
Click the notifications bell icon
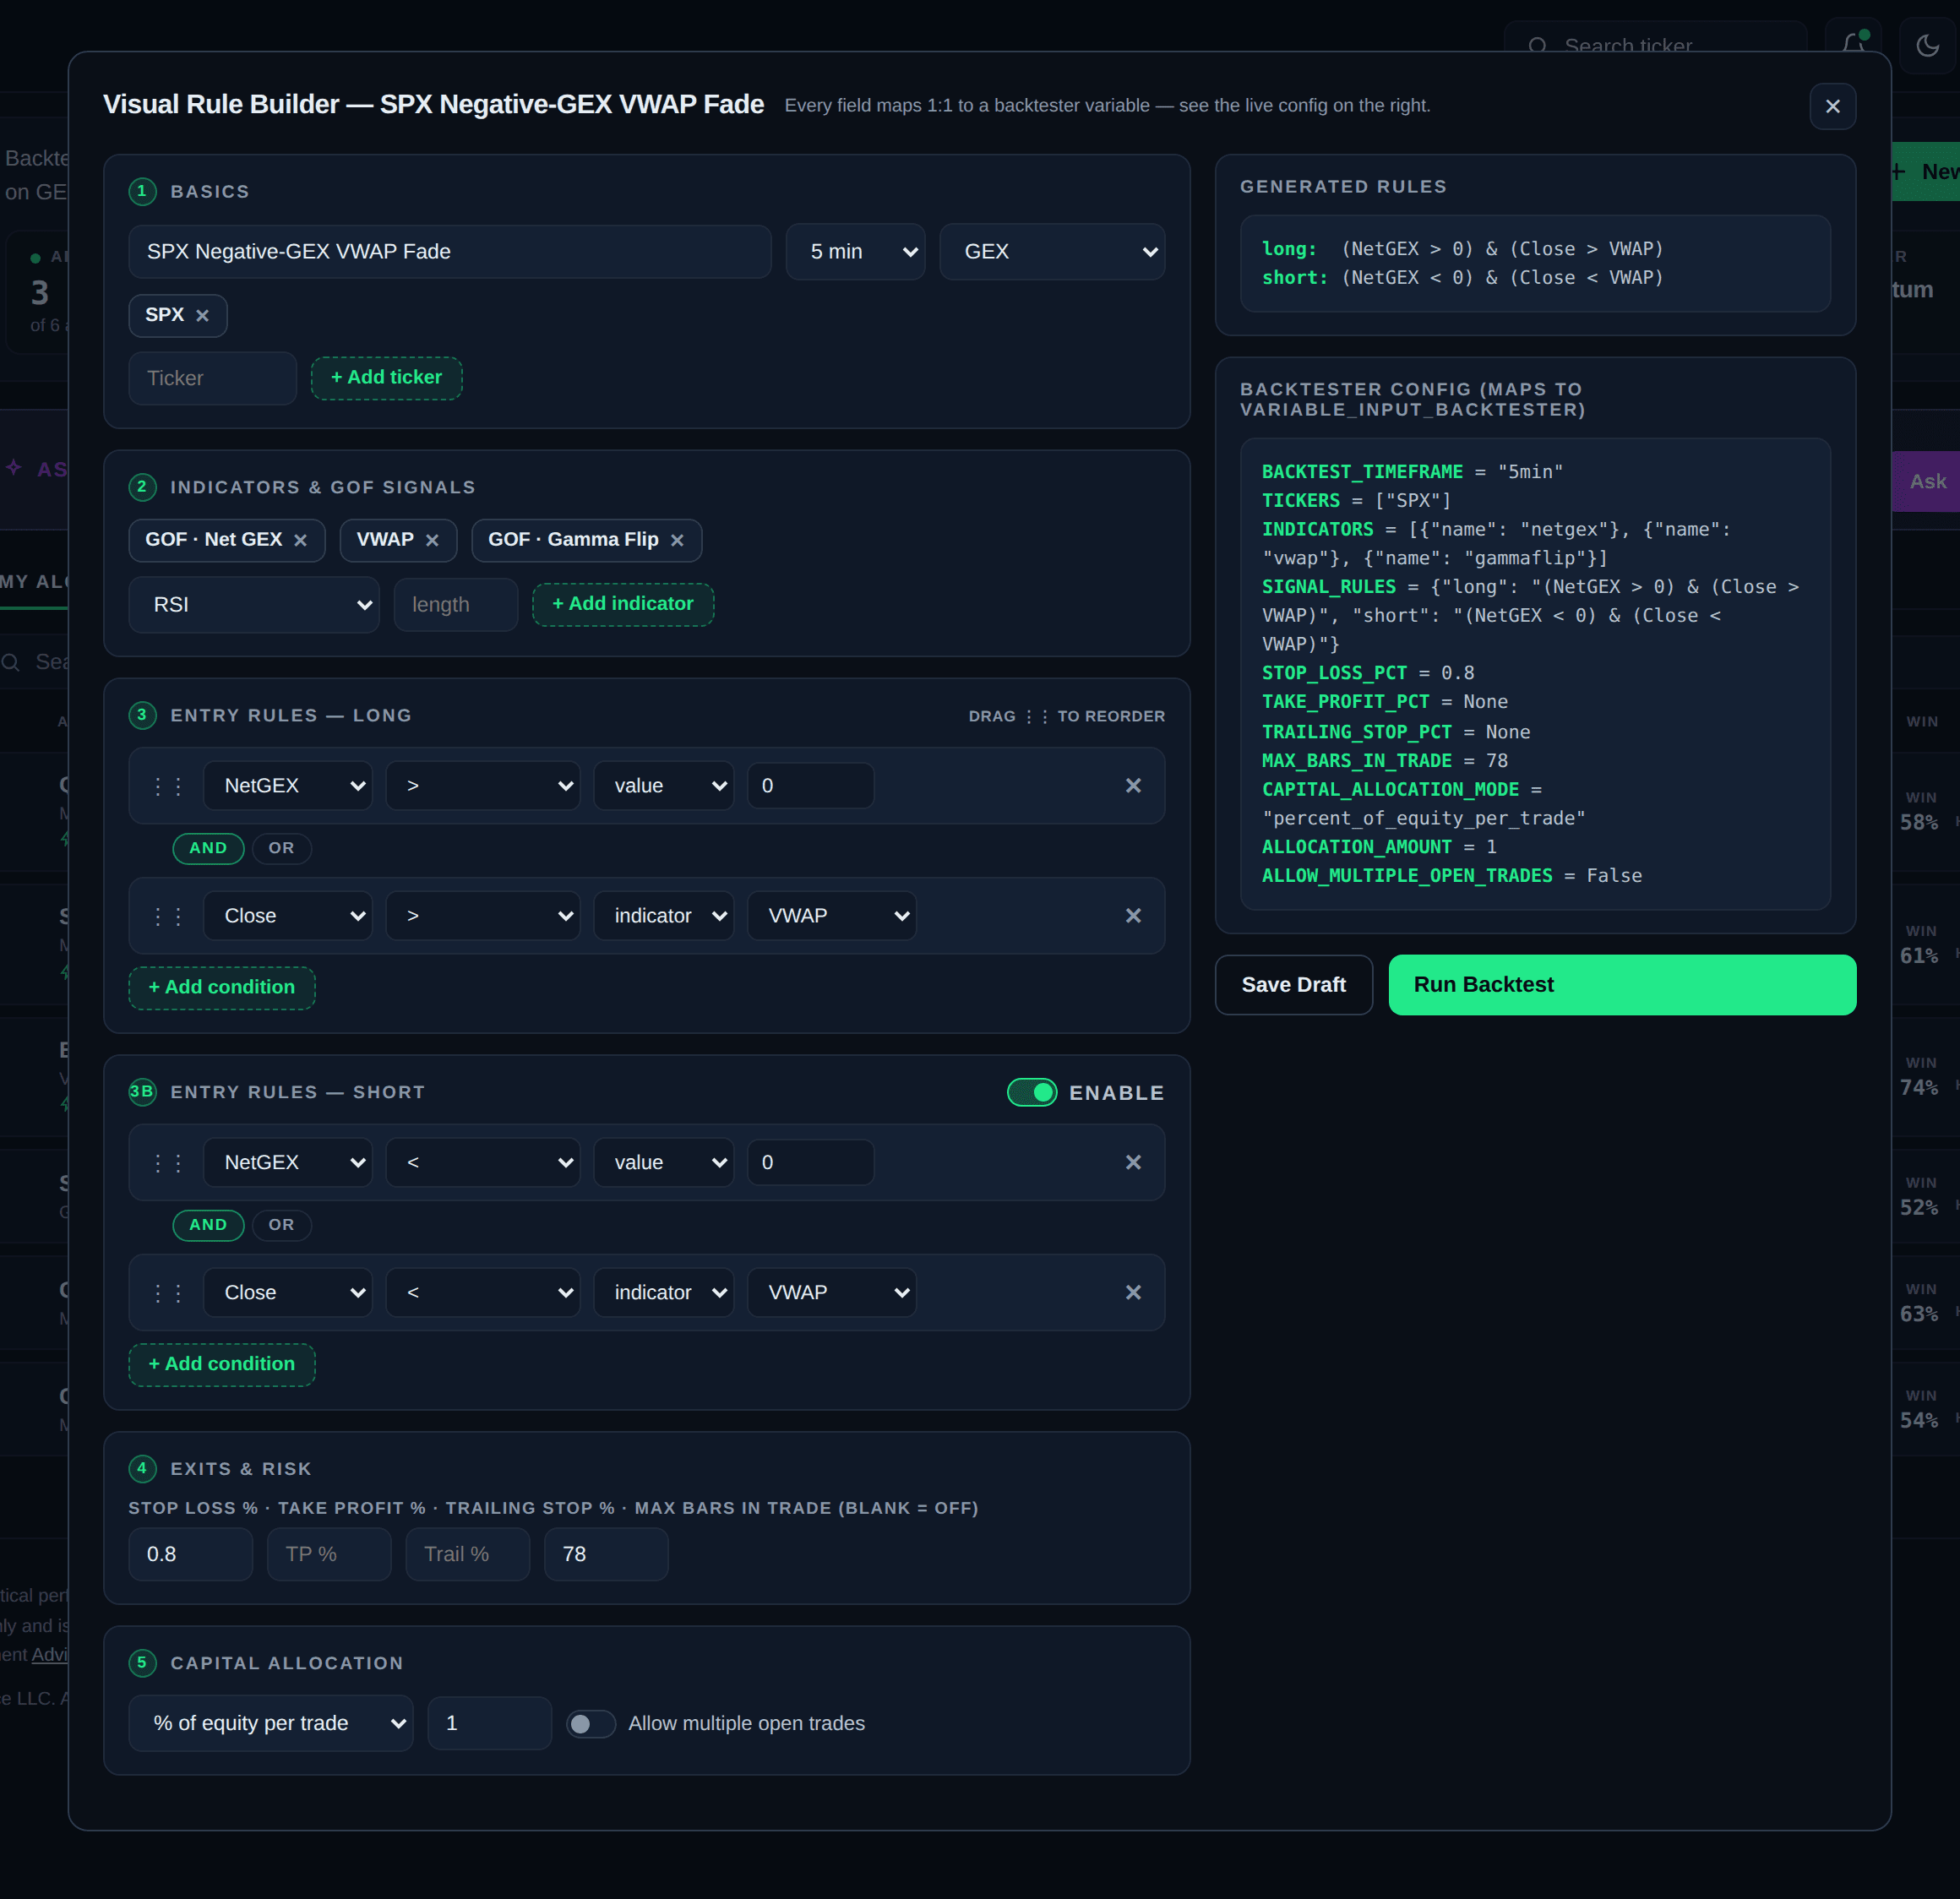point(1853,45)
